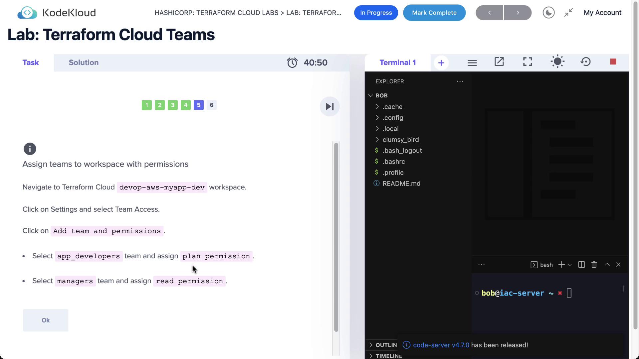Select the Terminal 1 tab

point(397,62)
